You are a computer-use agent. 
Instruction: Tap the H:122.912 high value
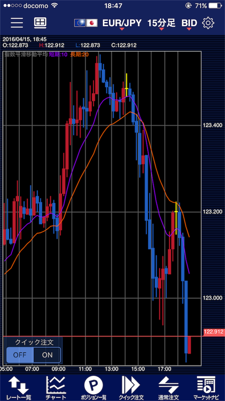coord(51,46)
